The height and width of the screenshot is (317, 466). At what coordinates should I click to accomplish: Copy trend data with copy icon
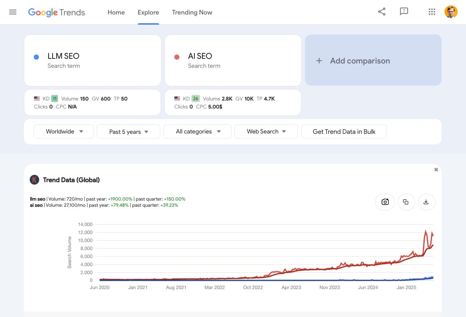point(406,202)
